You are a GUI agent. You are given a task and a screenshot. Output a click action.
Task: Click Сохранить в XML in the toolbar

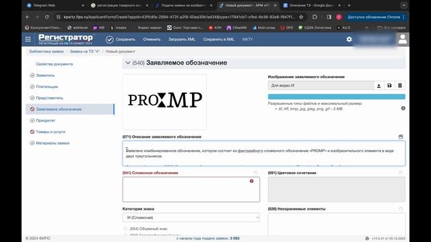point(218,39)
